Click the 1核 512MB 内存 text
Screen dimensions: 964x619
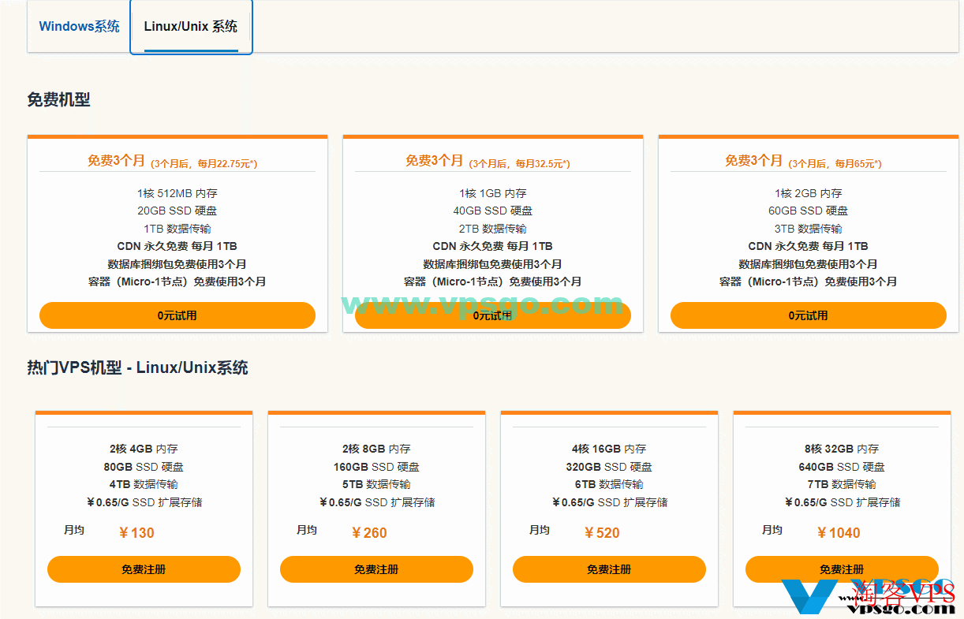177,193
